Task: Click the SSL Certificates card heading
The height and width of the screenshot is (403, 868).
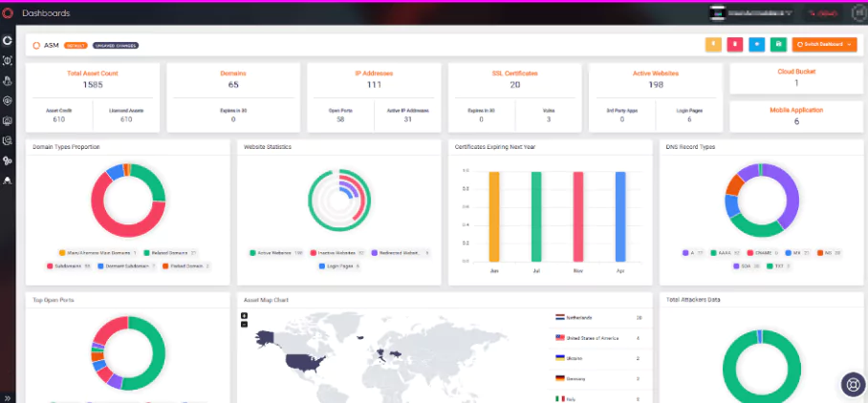Action: pos(515,73)
